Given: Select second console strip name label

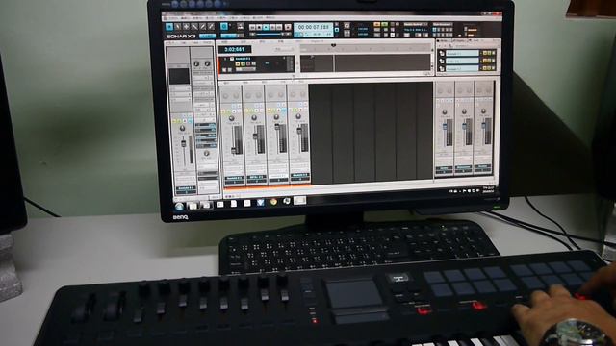Looking at the screenshot, I should 256,177.
